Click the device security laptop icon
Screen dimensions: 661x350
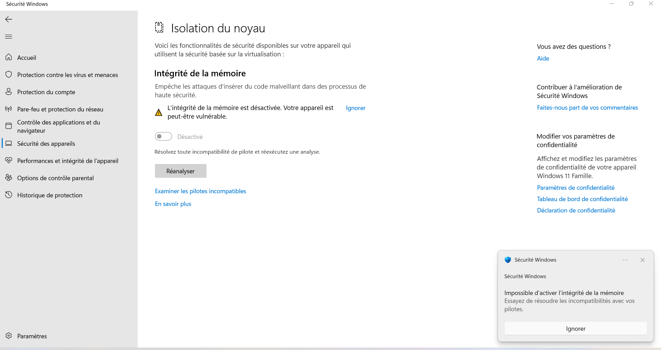pos(9,143)
